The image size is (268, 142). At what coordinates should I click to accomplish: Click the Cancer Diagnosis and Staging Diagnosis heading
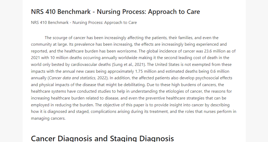102,138
